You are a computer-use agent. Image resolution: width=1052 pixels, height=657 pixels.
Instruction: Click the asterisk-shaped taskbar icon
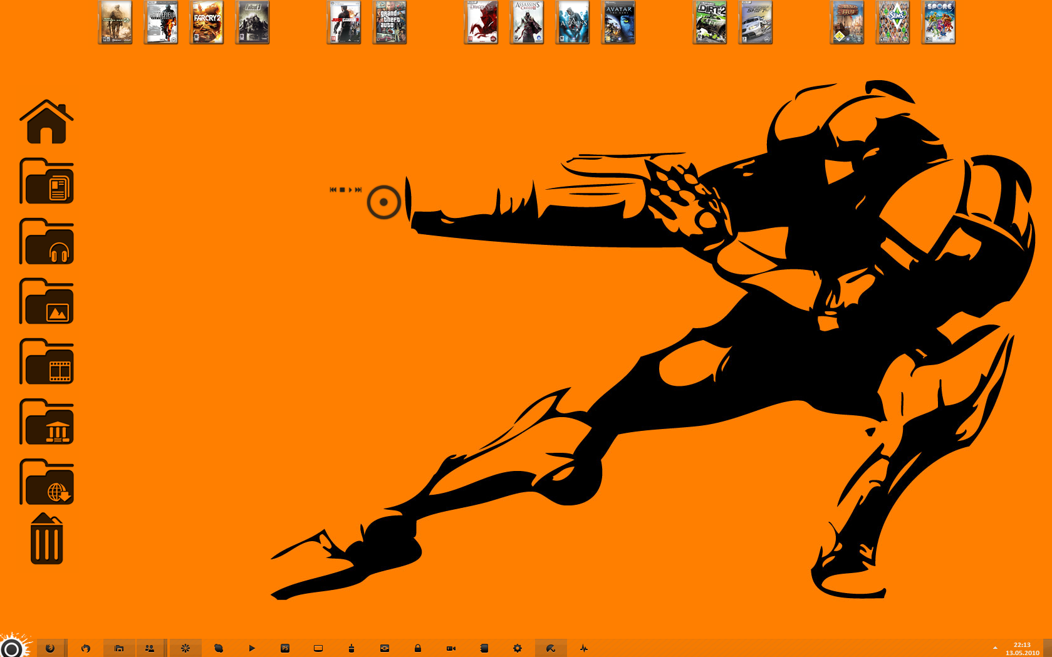185,648
